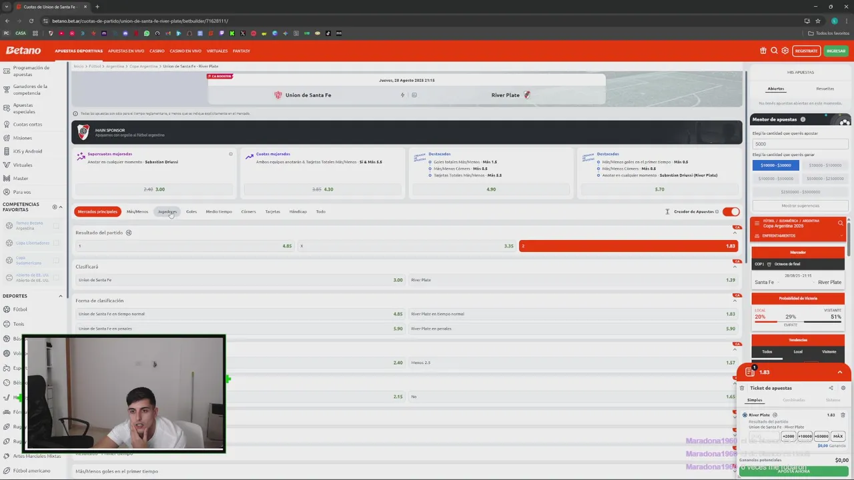
Task: Open the hamburger menu in Copa Argentina widget
Action: tap(757, 223)
